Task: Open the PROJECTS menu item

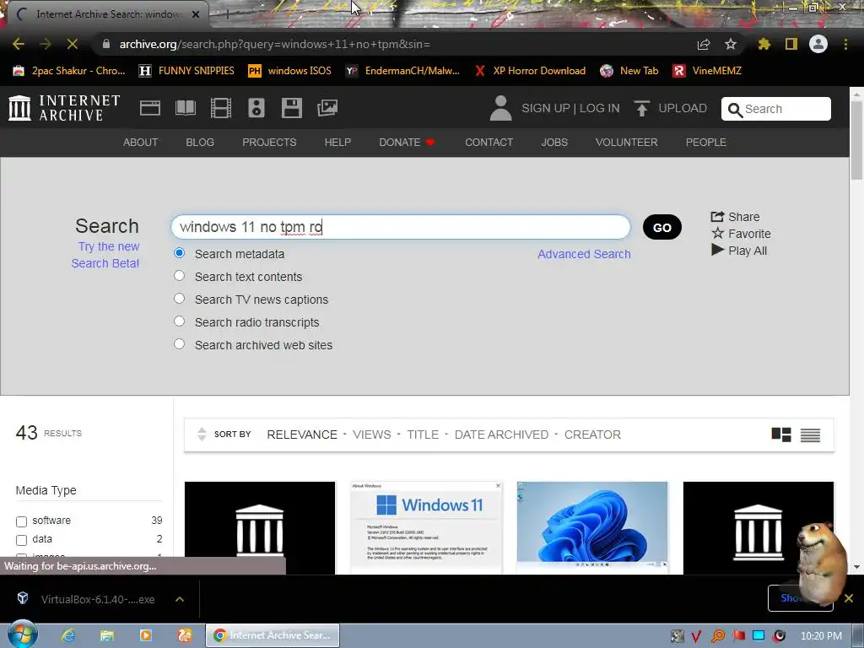Action: click(269, 142)
